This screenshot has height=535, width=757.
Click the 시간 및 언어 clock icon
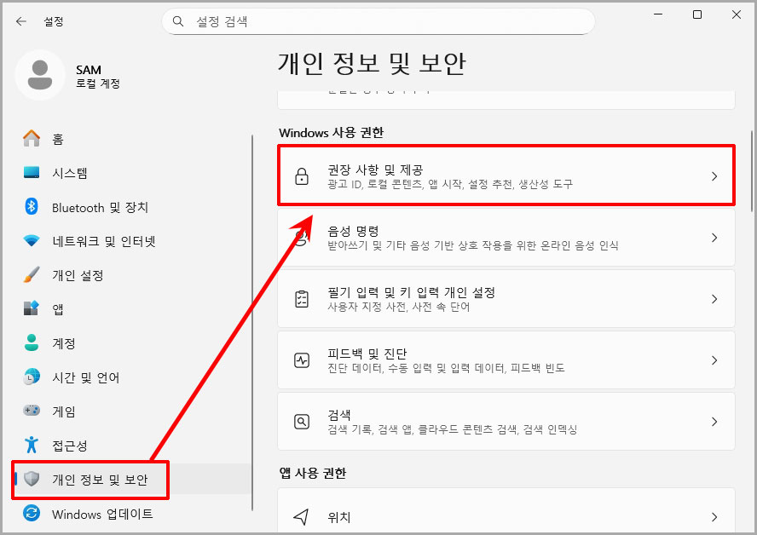[x=31, y=377]
